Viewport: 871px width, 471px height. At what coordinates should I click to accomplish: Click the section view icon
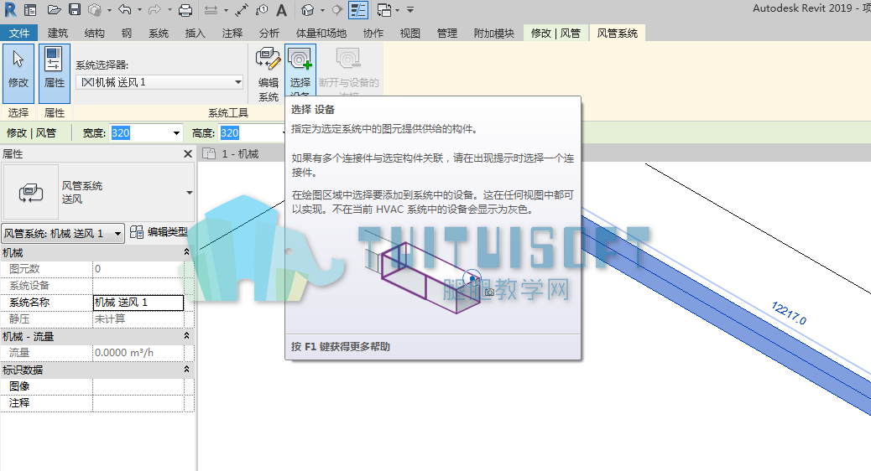336,10
